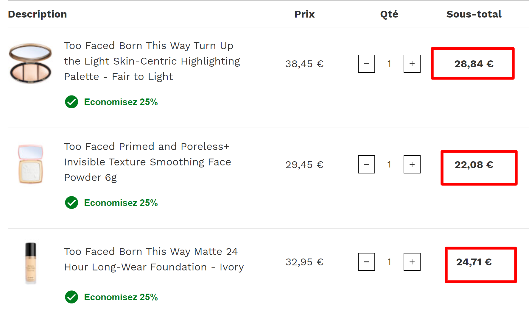The image size is (529, 321).
Task: Increase quantity of Highlighting Palette
Action: pyautogui.click(x=412, y=64)
